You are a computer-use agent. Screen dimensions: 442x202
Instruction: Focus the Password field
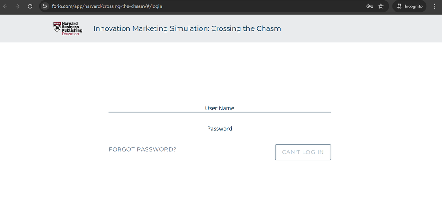point(219,128)
